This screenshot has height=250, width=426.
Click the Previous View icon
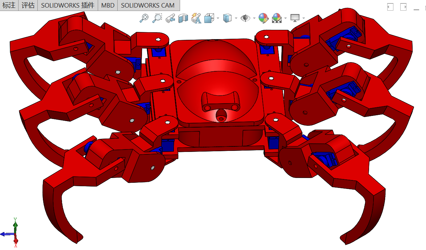pyautogui.click(x=170, y=18)
